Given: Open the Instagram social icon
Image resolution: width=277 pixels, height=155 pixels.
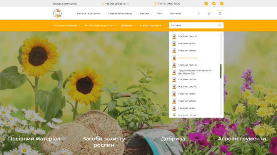Looking at the screenshot, I should 222,3.
